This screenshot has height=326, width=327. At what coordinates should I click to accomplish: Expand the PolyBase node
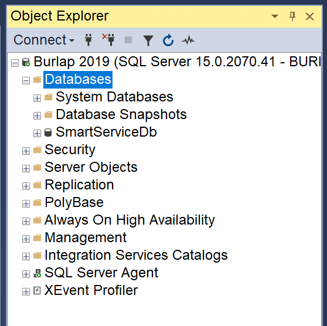(26, 203)
